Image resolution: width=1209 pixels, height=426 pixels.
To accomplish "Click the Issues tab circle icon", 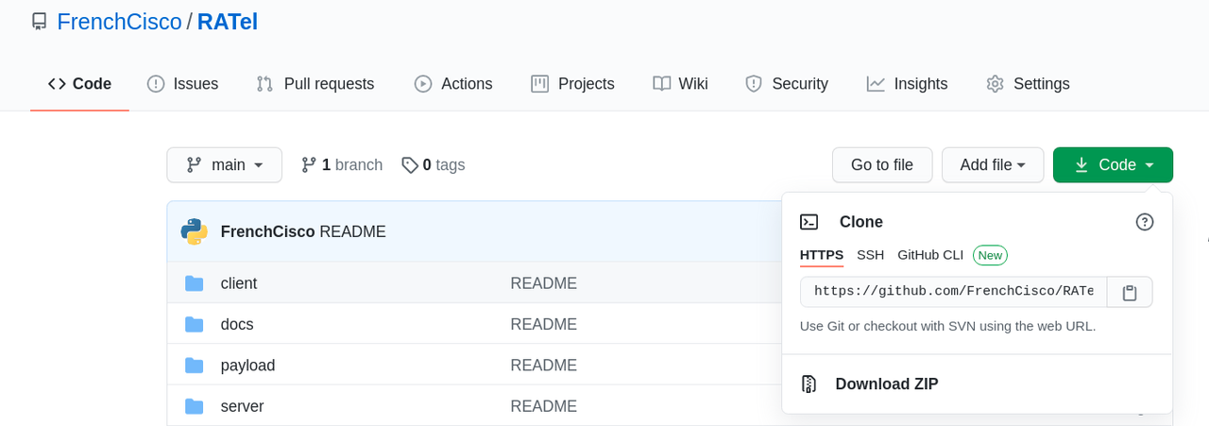I will pos(156,84).
